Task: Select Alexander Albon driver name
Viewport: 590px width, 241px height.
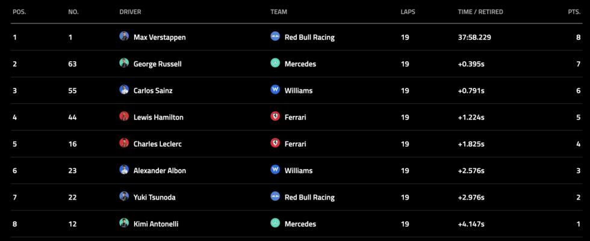Action: pyautogui.click(x=160, y=171)
